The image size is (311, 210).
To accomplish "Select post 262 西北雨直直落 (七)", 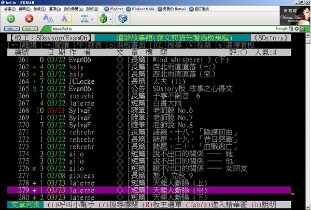I will click(x=149, y=67).
